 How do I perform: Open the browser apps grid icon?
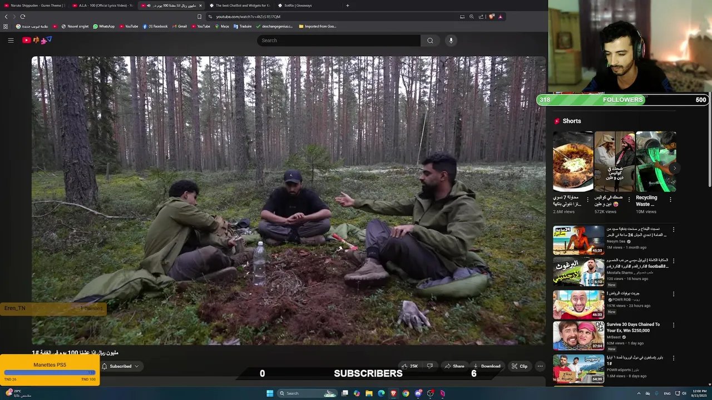pos(6,26)
